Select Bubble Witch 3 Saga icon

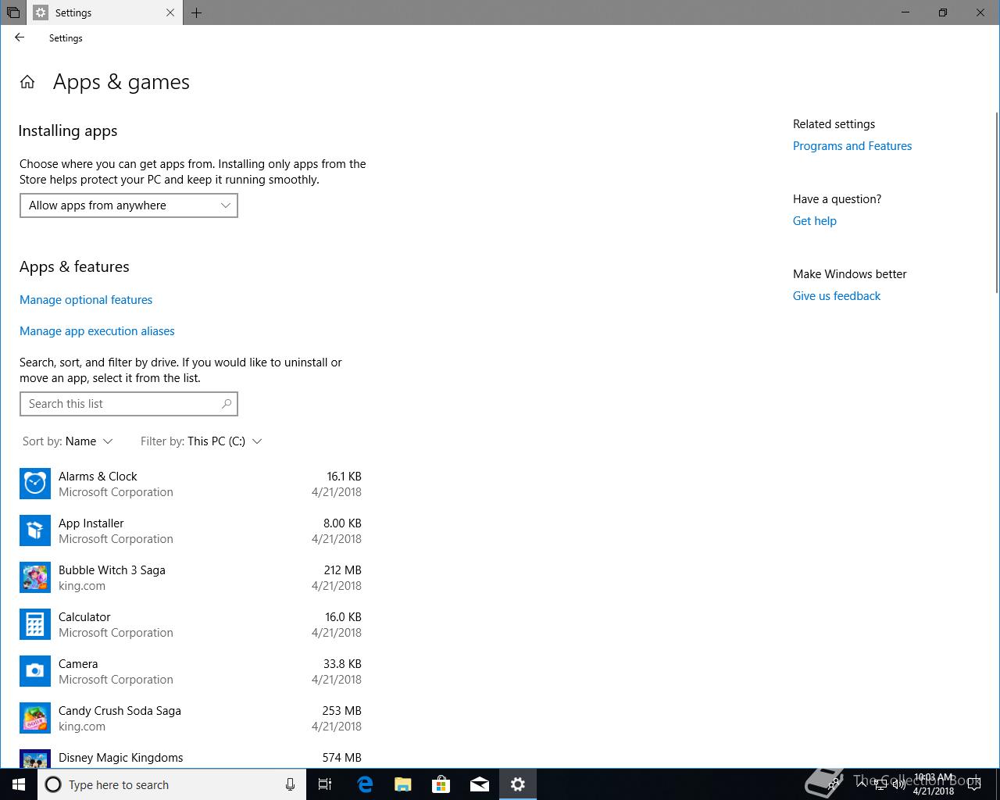coord(35,577)
